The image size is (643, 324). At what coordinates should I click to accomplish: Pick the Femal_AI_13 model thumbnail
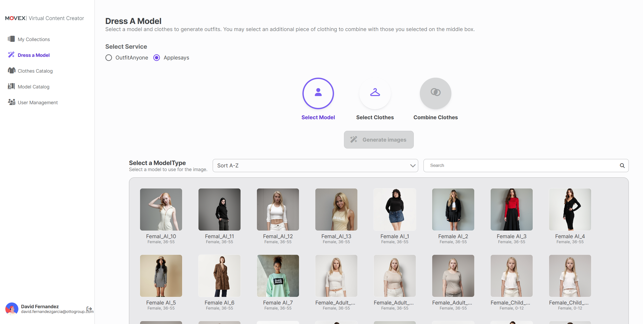pos(336,210)
